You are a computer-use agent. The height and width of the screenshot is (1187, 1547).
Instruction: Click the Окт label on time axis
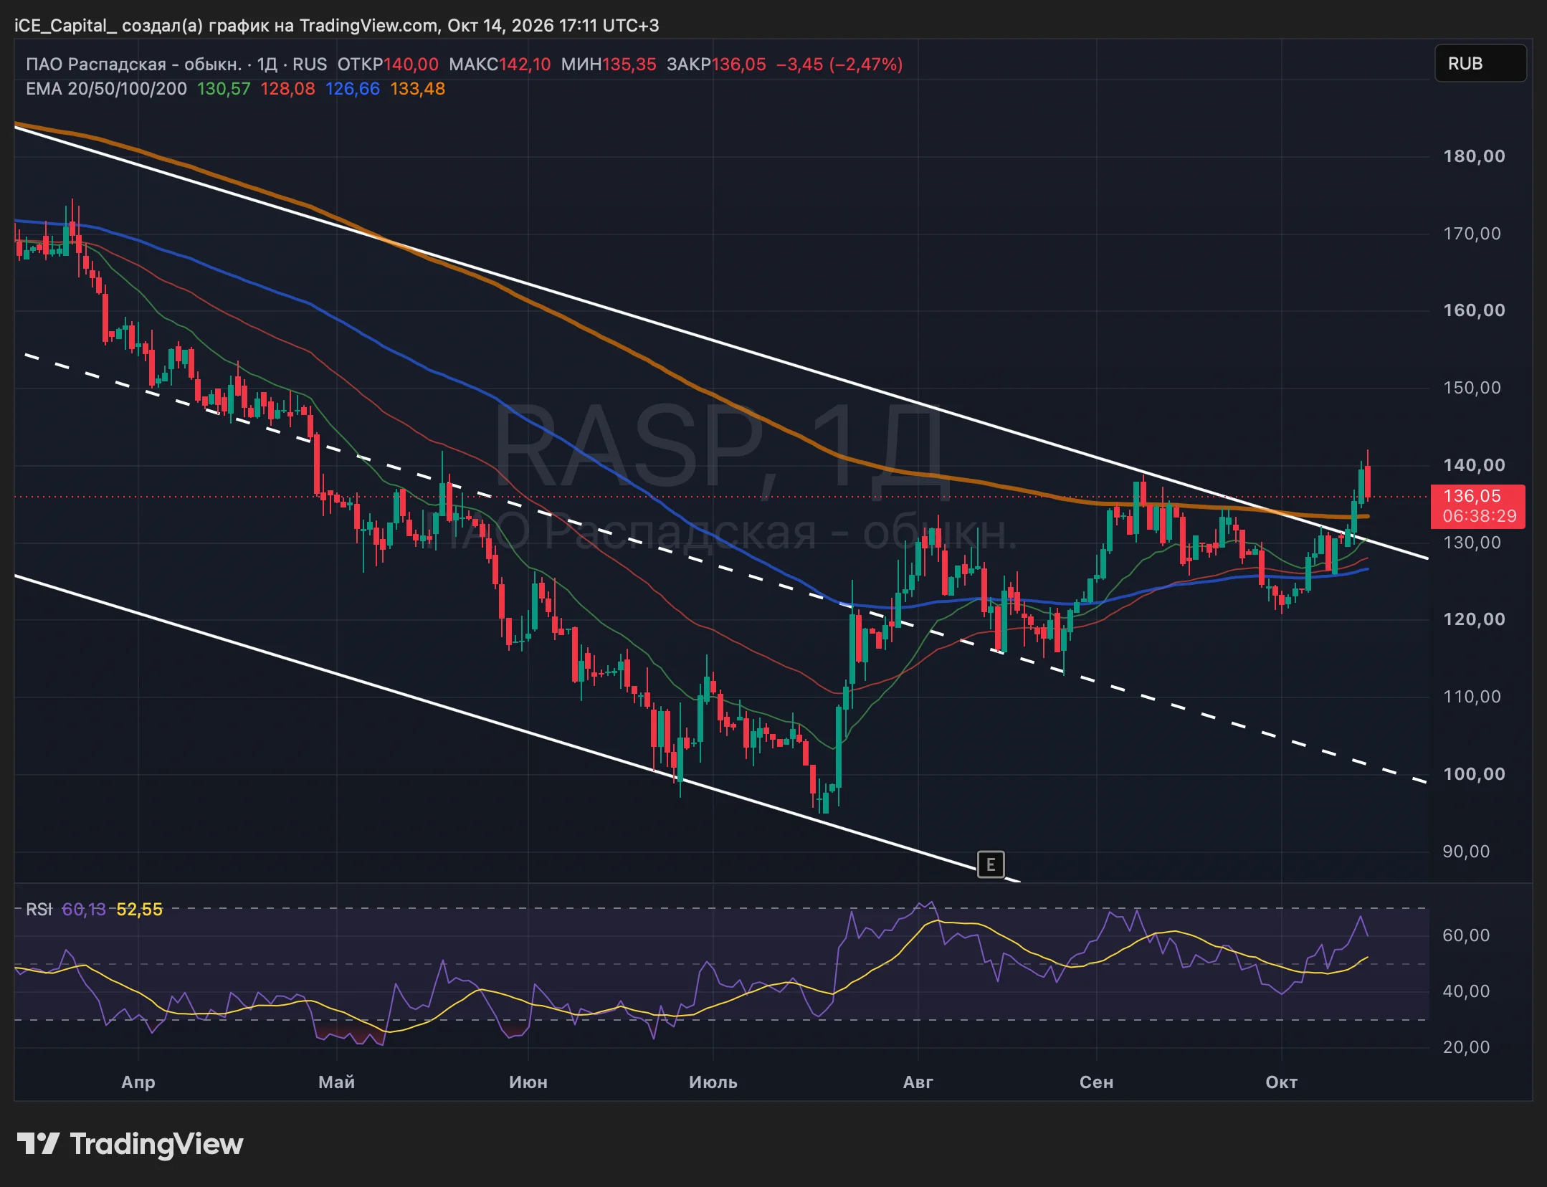click(x=1282, y=1082)
